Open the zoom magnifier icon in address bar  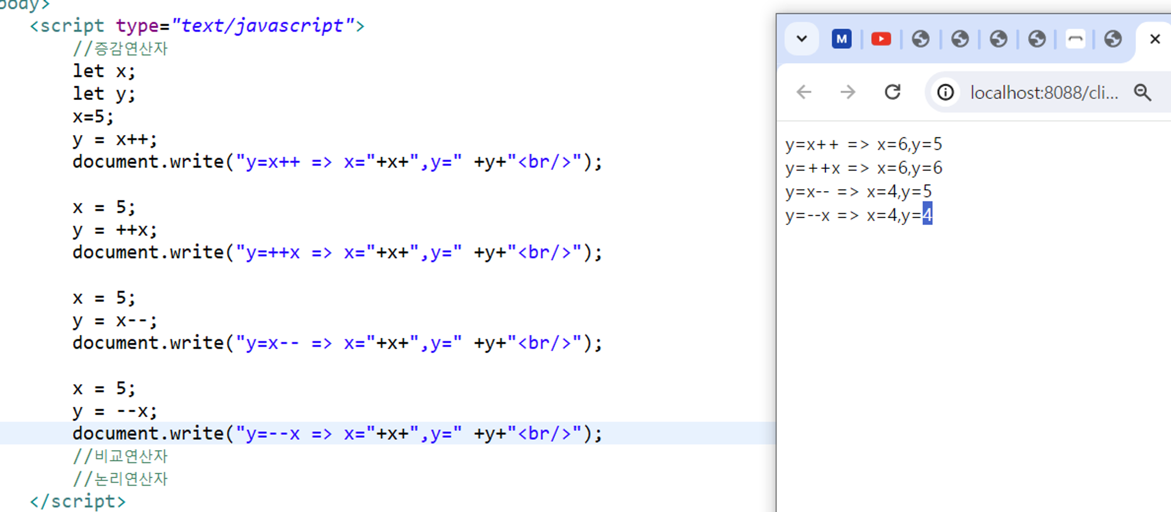coord(1142,92)
